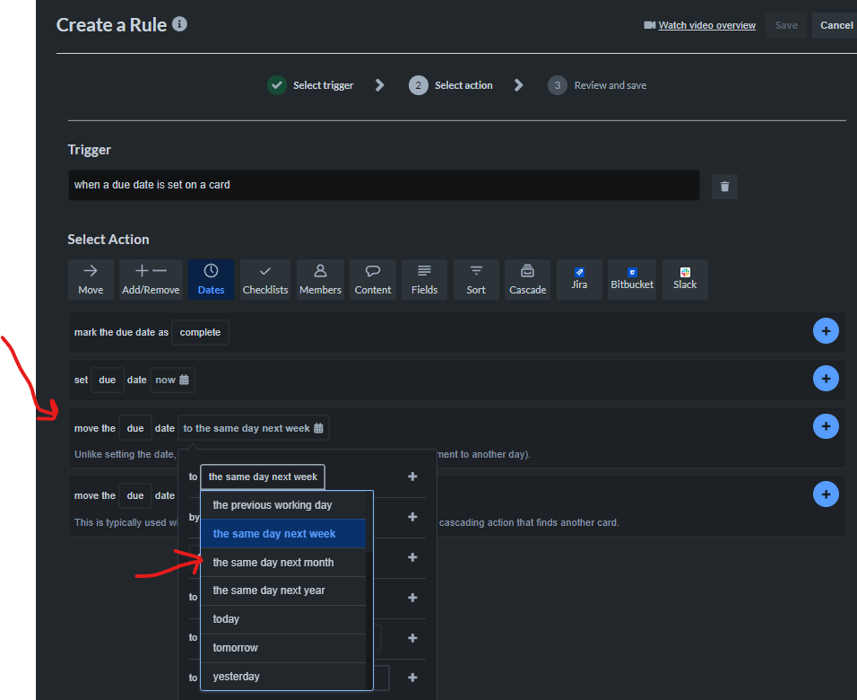Image resolution: width=857 pixels, height=700 pixels.
Task: Toggle due in the set date row
Action: point(108,380)
